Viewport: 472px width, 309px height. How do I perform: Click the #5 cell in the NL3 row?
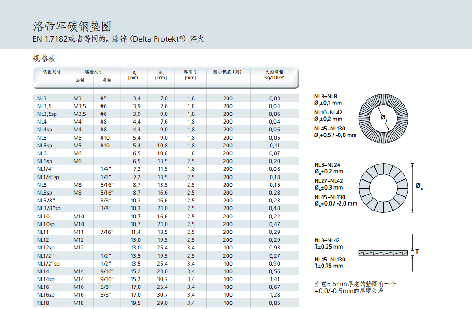pos(104,98)
